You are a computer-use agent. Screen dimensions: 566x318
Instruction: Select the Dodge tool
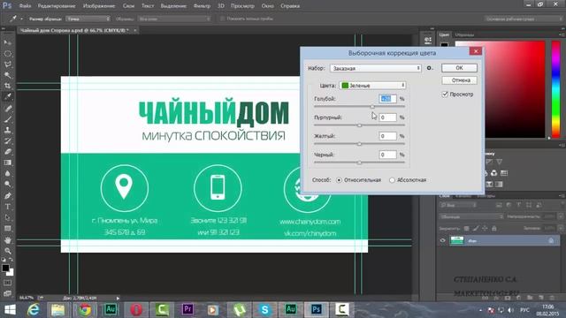[8, 185]
